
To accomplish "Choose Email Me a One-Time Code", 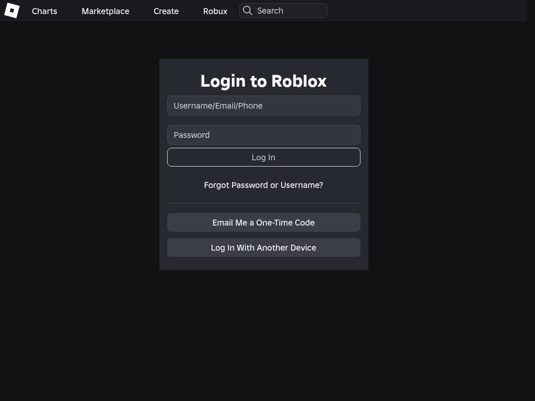I will (x=263, y=222).
